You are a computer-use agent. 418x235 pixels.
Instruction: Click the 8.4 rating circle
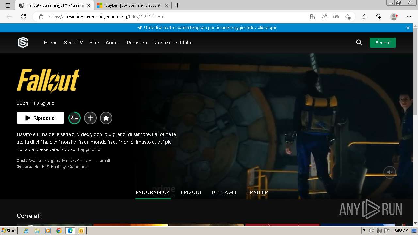[74, 118]
